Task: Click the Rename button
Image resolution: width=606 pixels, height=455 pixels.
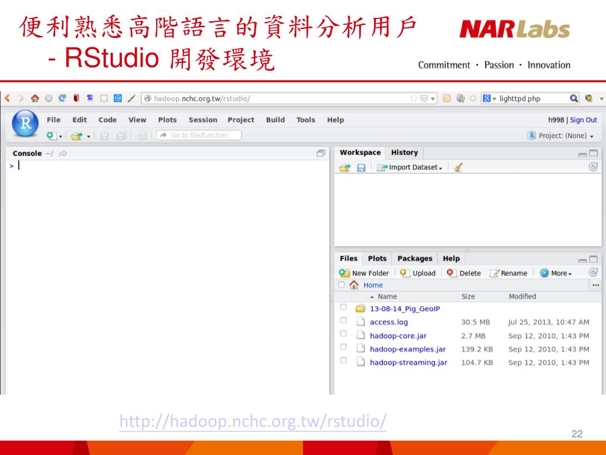Action: click(x=508, y=273)
